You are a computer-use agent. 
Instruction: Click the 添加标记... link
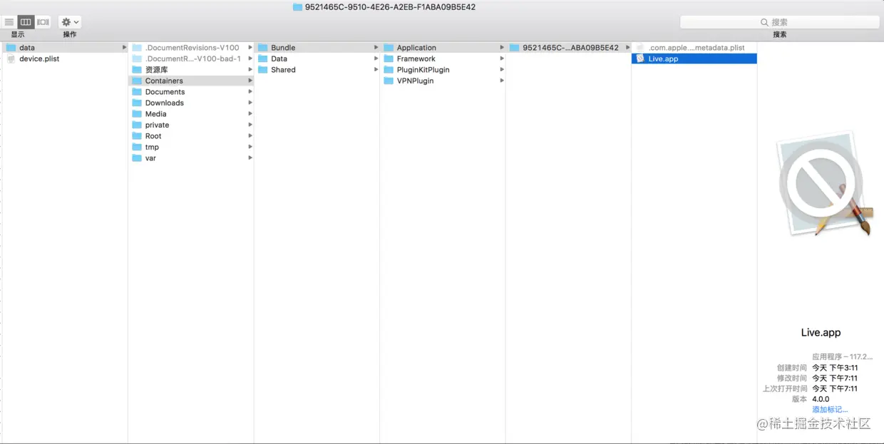(830, 410)
